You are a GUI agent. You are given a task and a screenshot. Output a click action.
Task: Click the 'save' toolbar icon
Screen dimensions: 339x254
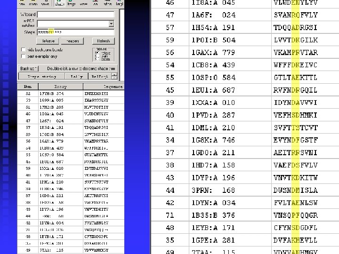coord(45,3)
